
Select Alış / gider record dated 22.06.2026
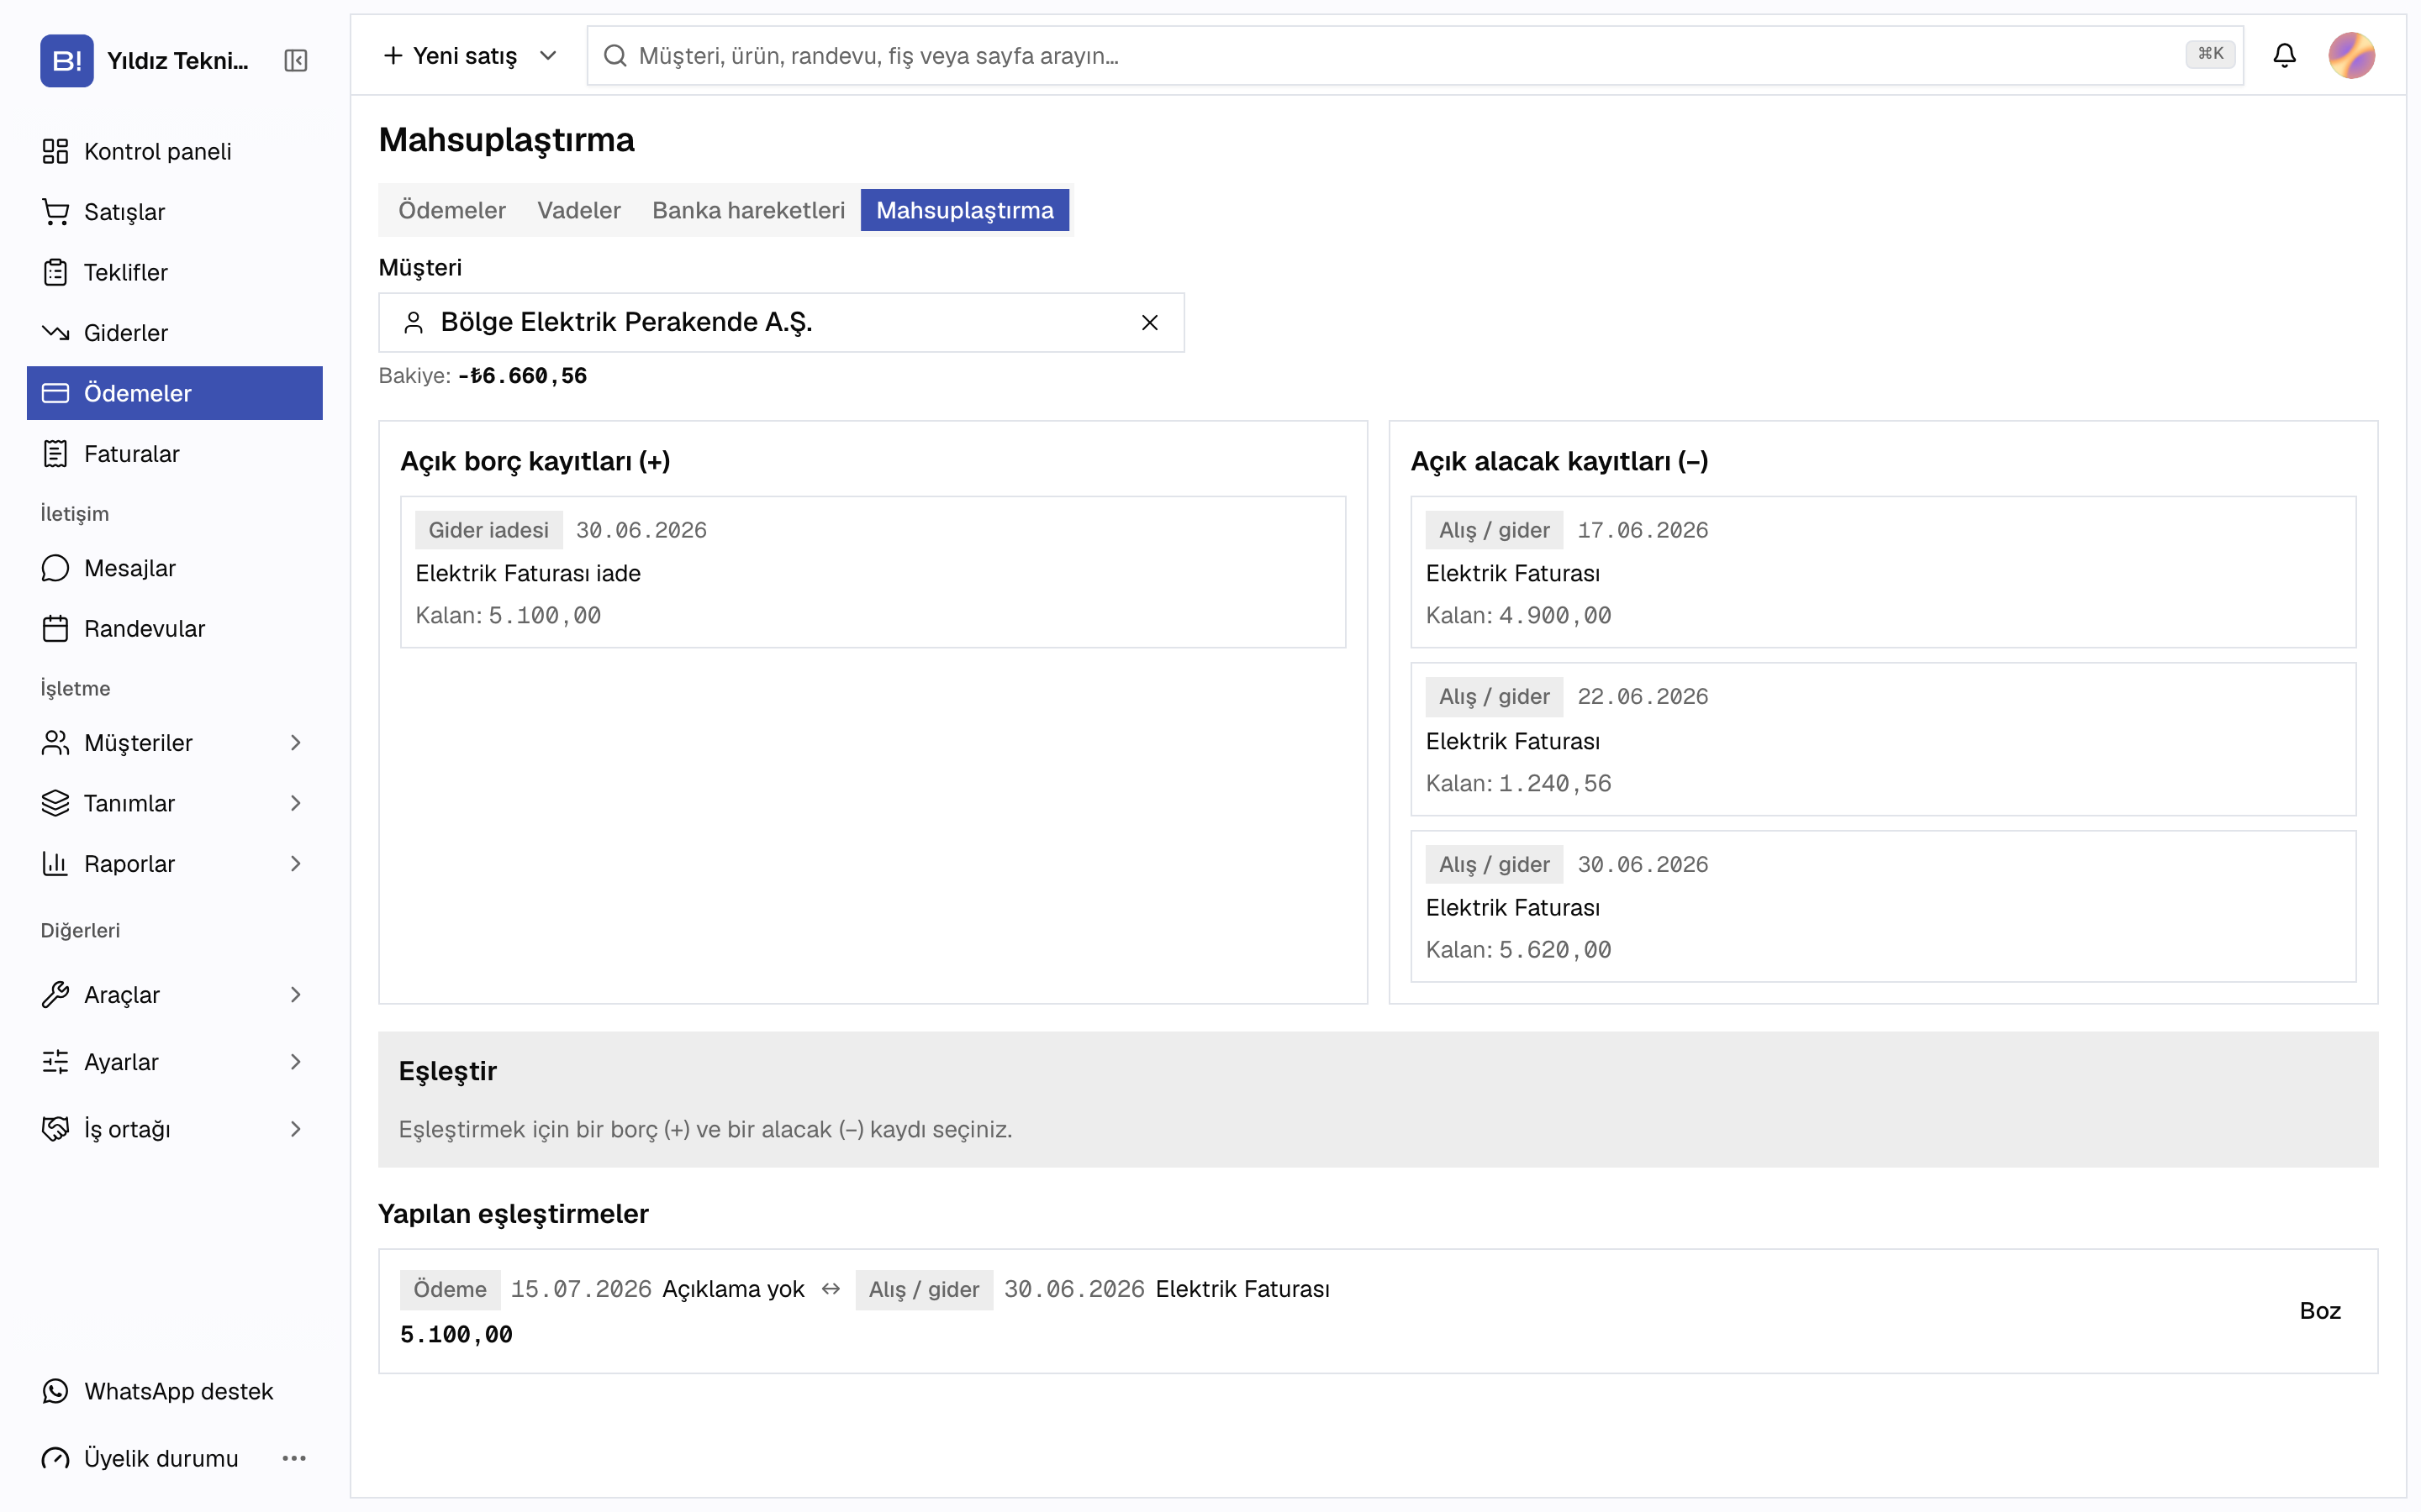[1883, 739]
